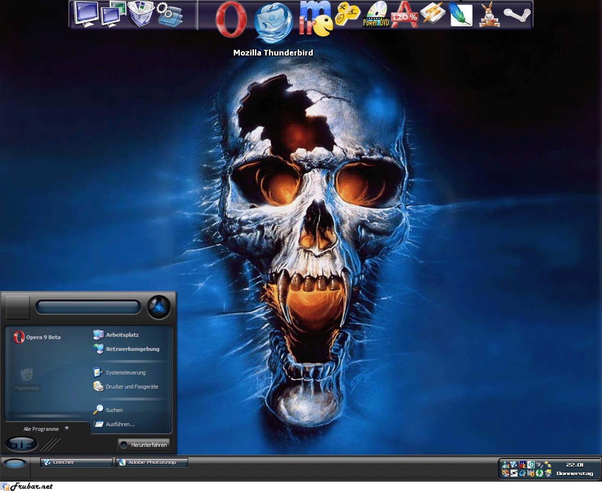Launch mIRC from the dock

tap(316, 19)
